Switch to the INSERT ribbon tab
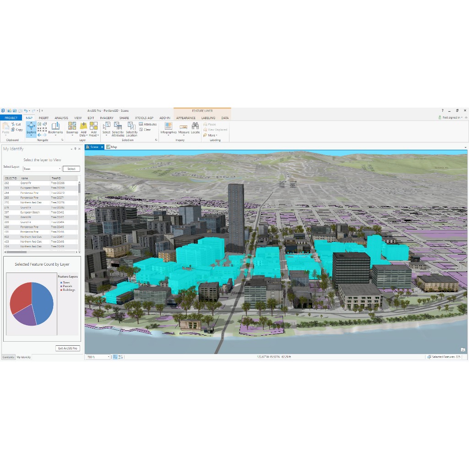Screen dimensions: 469x469 click(x=44, y=118)
